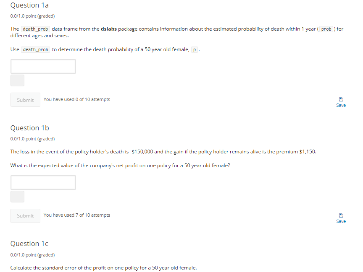Click the Save floppy-disk icon for Question 1b

point(341,215)
